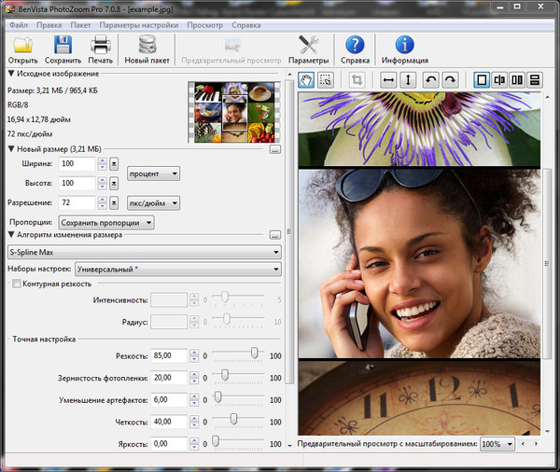The width and height of the screenshot is (560, 472).
Task: Switch to single preview window mode
Action: click(x=482, y=80)
